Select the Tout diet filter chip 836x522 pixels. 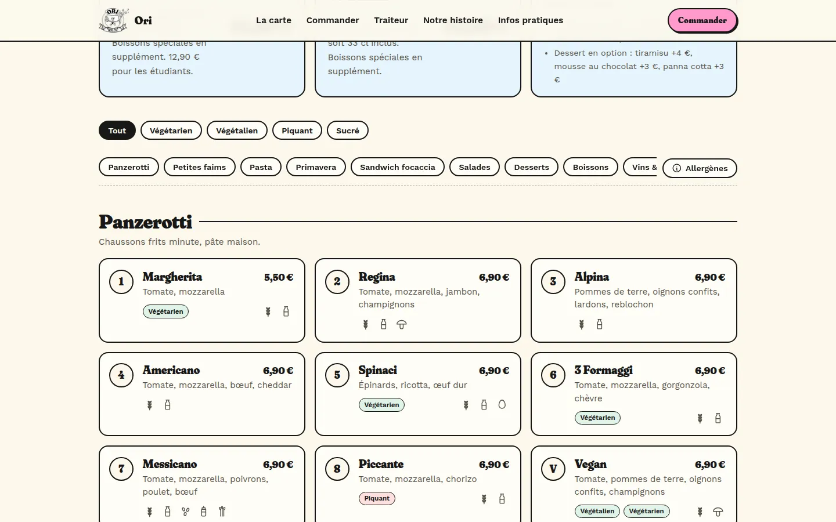click(117, 130)
